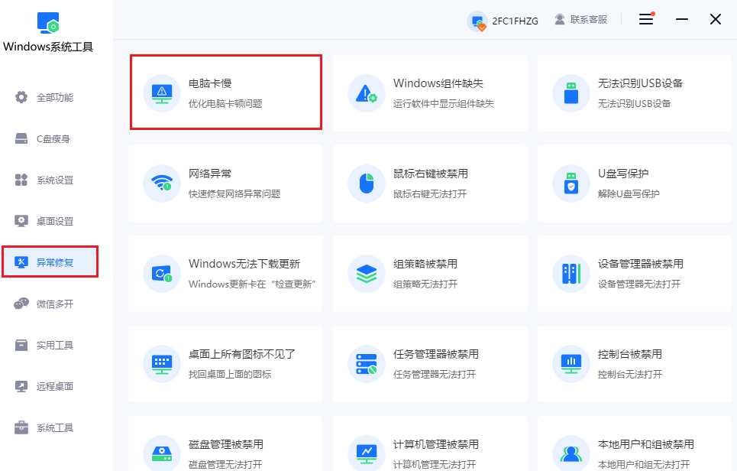This screenshot has height=471, width=737.
Task: Click the 组策略无法打开 description
Action: point(425,284)
